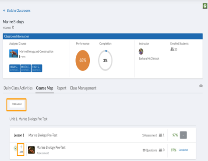Click the 3% completion progress ring

(x=105, y=61)
